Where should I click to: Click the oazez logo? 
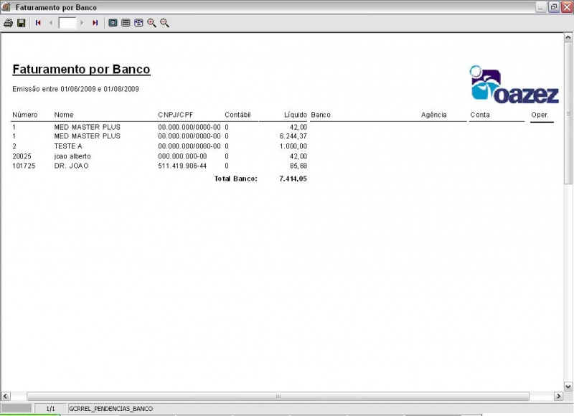pyautogui.click(x=514, y=85)
